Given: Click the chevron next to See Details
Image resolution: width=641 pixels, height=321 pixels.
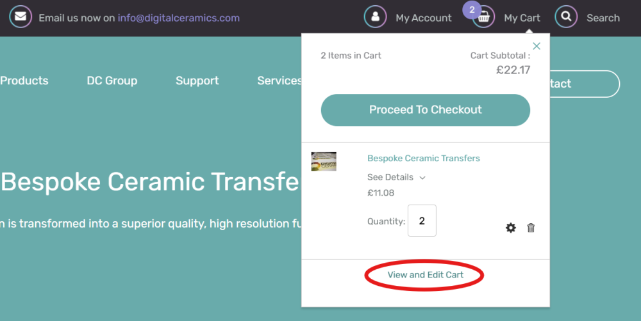Looking at the screenshot, I should tap(422, 178).
